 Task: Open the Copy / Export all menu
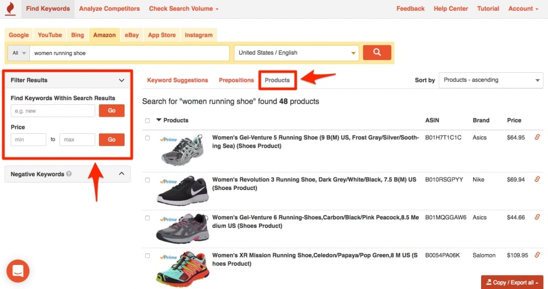coord(512,283)
